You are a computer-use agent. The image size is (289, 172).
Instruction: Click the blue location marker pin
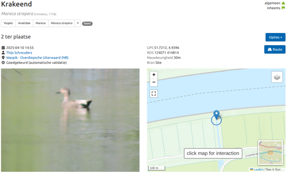tap(216, 115)
